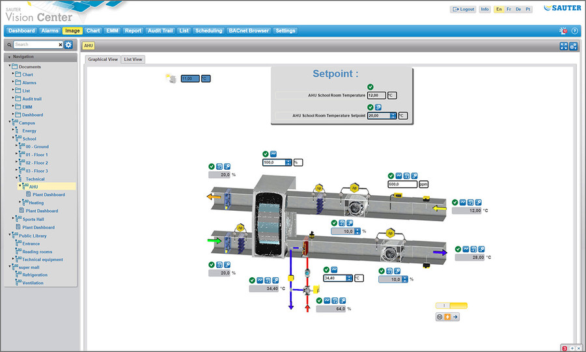This screenshot has width=586, height=352.
Task: Click the fullscreen expand icon in AHU panel
Action: coord(564,46)
